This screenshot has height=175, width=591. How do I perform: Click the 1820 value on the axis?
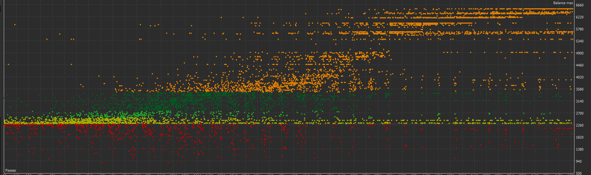click(x=580, y=137)
